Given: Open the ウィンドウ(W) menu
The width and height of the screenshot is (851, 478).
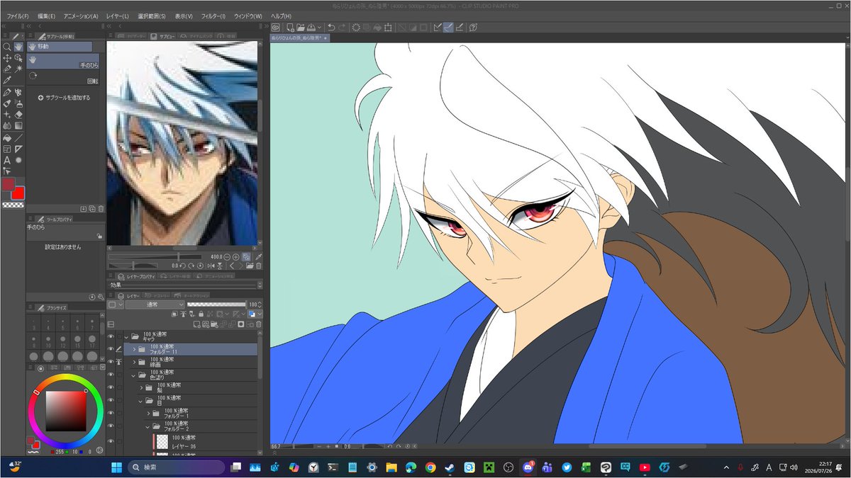Looking at the screenshot, I should pyautogui.click(x=247, y=16).
